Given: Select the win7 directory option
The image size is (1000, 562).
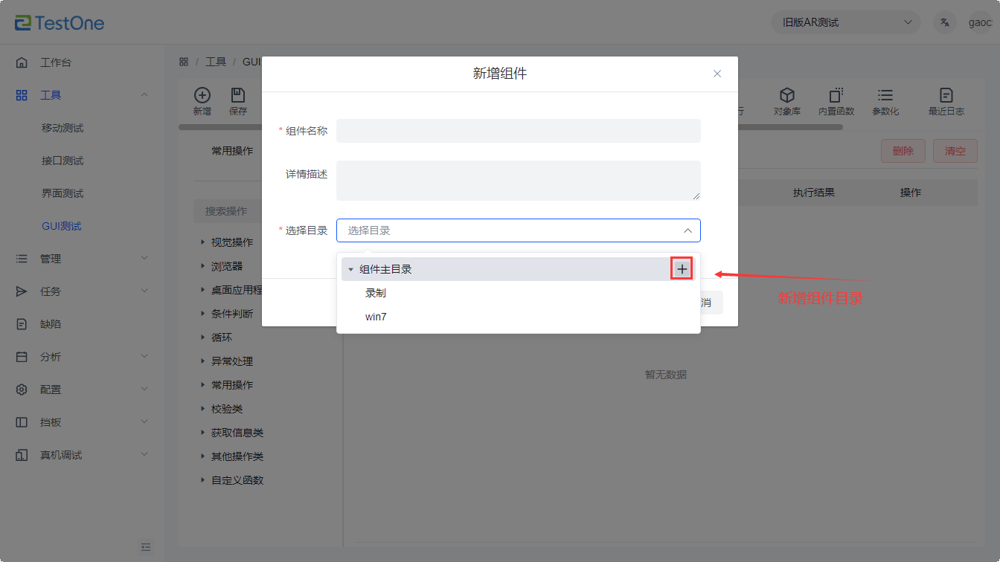Looking at the screenshot, I should (x=376, y=317).
